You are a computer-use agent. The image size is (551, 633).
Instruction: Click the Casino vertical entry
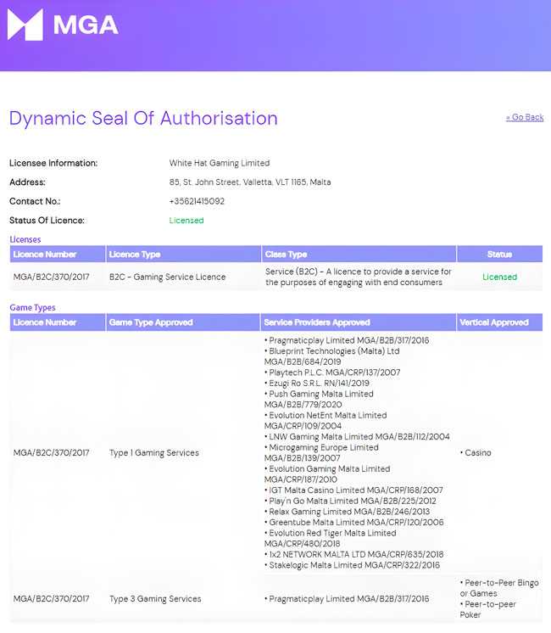click(476, 453)
